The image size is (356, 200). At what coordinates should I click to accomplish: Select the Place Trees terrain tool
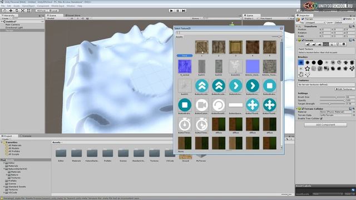tap(332, 44)
